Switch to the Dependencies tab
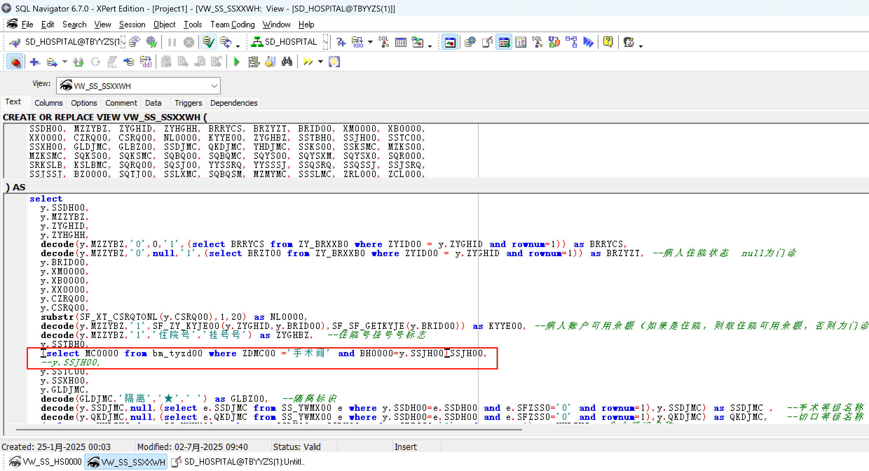Viewport: 869px width, 471px height. (x=234, y=103)
